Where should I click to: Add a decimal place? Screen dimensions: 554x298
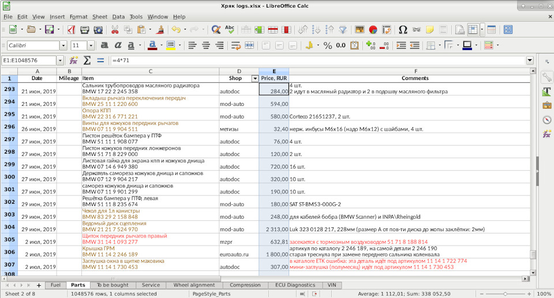(370, 45)
